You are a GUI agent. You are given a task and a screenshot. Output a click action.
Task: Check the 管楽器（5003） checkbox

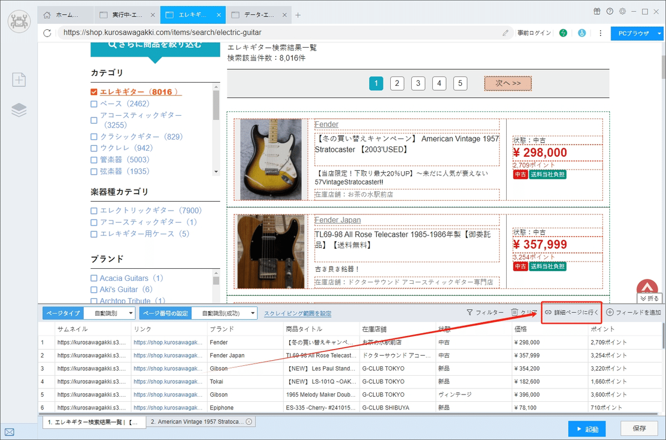pos(94,160)
